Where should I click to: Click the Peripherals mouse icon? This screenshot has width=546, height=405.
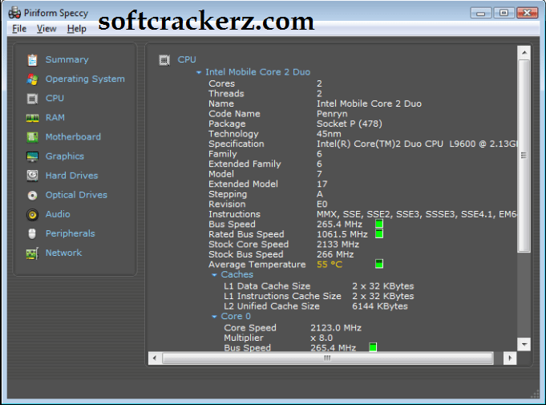pyautogui.click(x=32, y=234)
